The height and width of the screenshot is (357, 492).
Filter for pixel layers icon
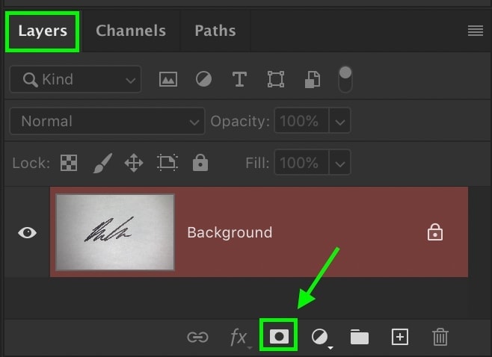[x=168, y=79]
